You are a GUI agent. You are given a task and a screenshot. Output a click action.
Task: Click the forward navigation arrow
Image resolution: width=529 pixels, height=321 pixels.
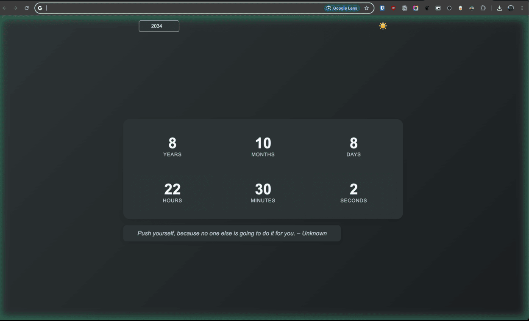15,8
